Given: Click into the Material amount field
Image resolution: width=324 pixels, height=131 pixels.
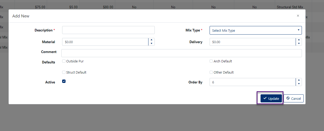Looking at the screenshot, I should [105, 42].
